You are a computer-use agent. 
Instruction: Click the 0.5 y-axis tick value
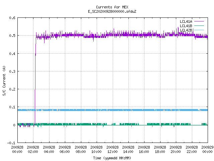12,36
